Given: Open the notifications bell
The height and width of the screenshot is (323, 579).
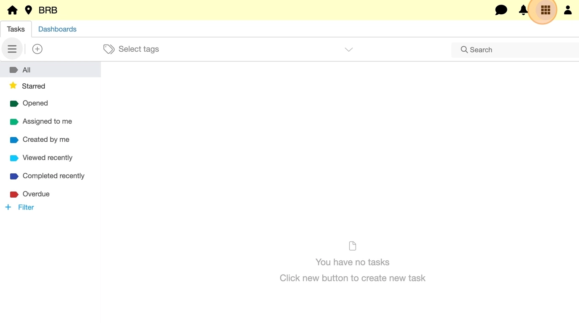Looking at the screenshot, I should [523, 10].
